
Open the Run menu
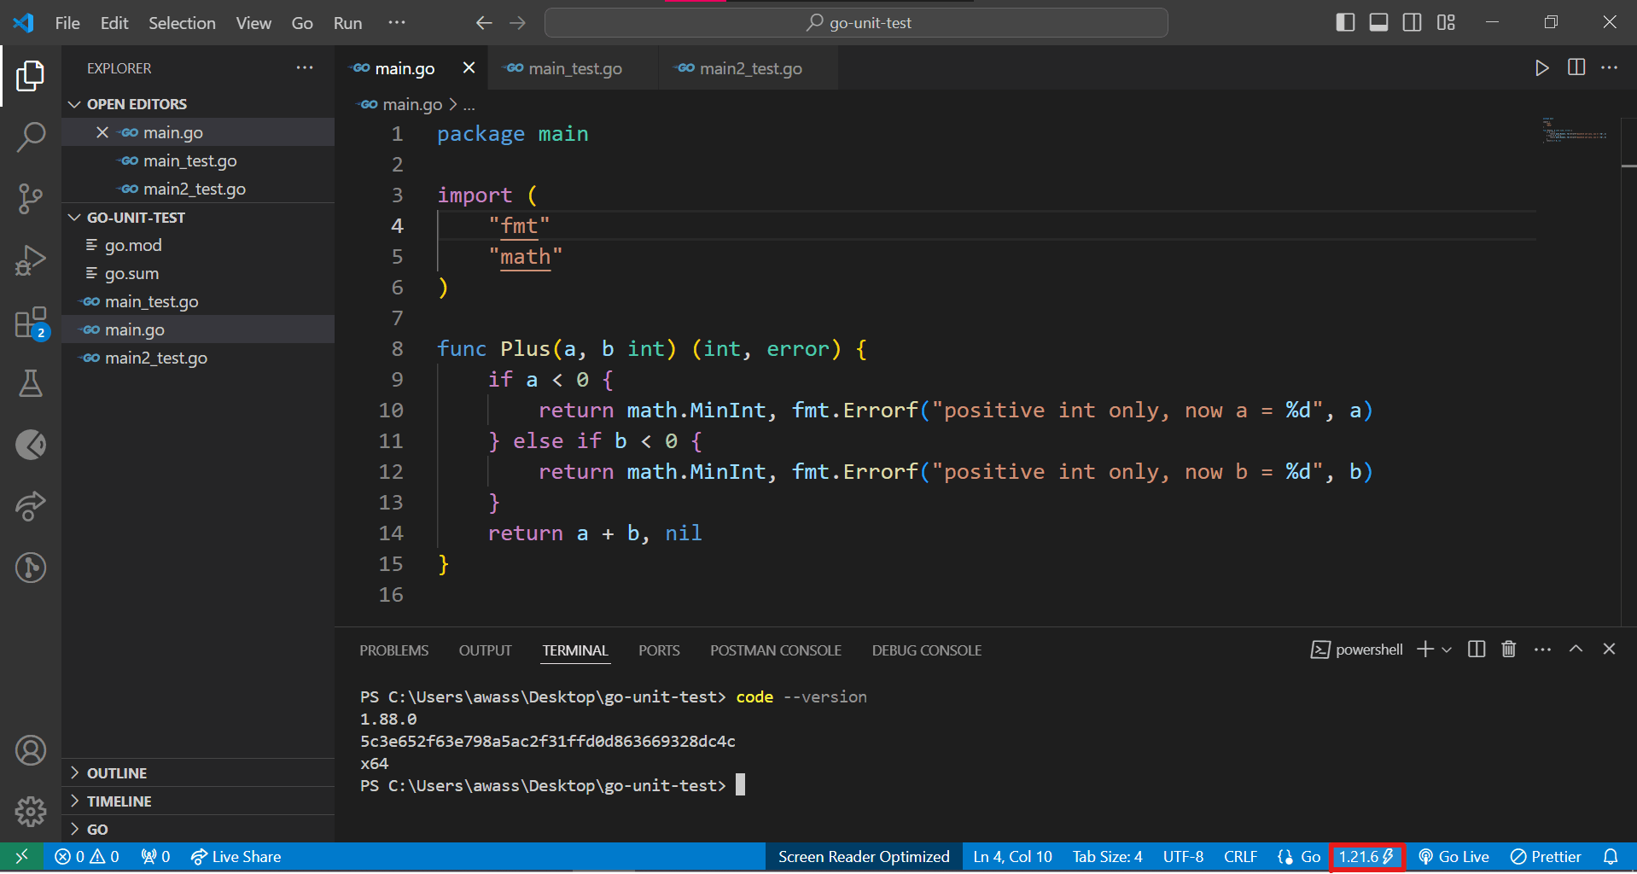pyautogui.click(x=347, y=23)
